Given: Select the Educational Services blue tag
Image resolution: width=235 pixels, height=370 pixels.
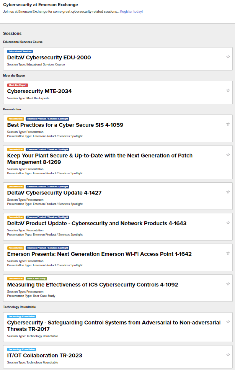Looking at the screenshot, I should pos(20,51).
